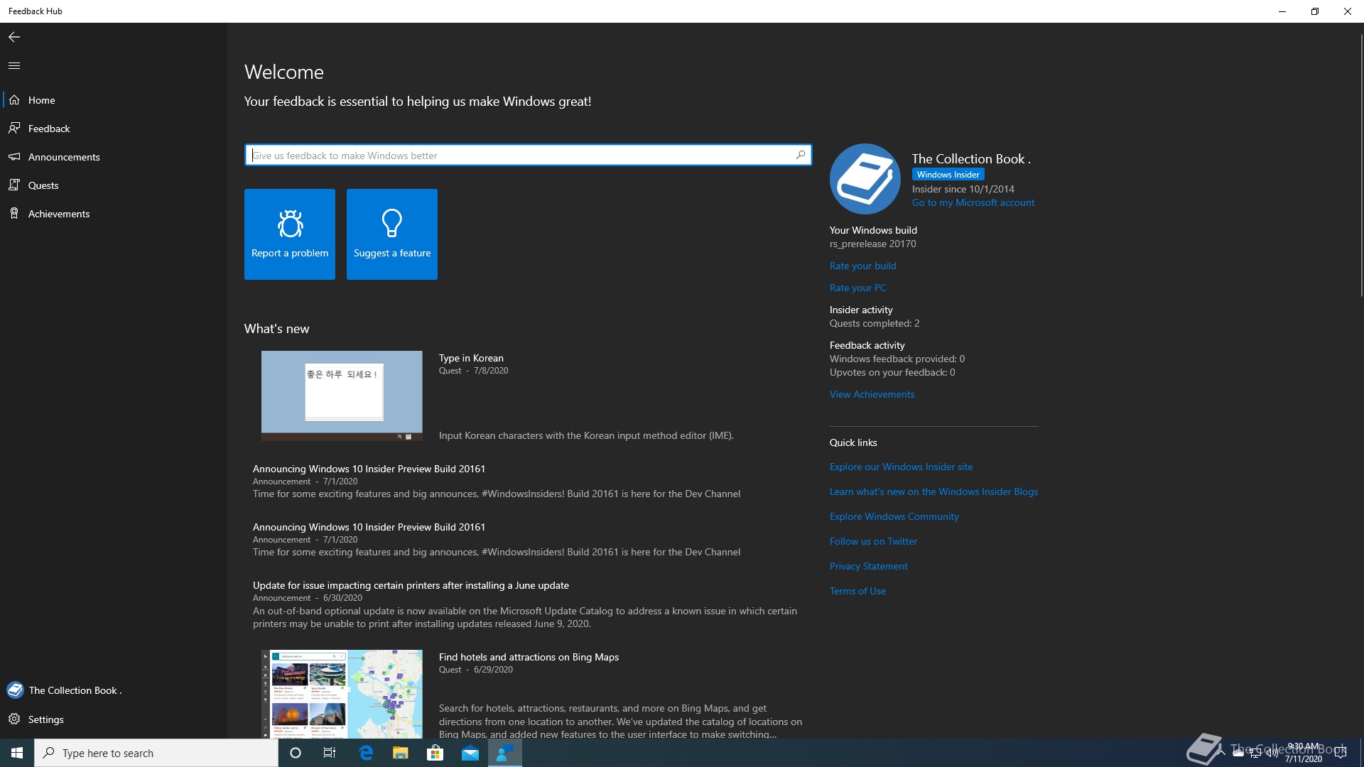Open the Terms of Use link

coord(858,591)
